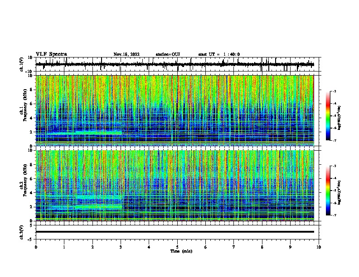Click time axis tick label '1'
This screenshot has height=277, width=359.
click(64, 247)
